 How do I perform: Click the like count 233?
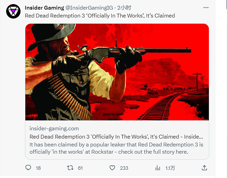(x=124, y=168)
